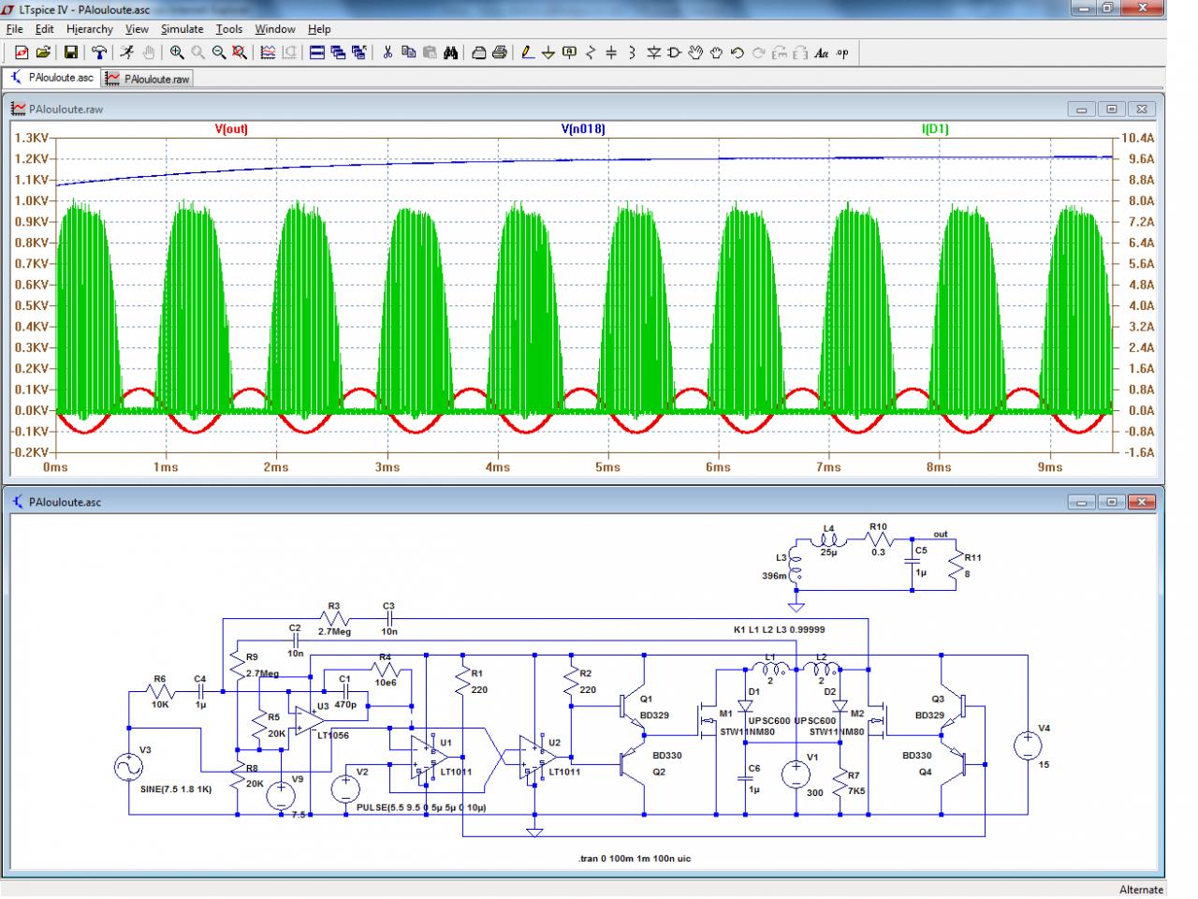Image resolution: width=1198 pixels, height=899 pixels.
Task: Click the Run simulation icon
Action: [126, 53]
